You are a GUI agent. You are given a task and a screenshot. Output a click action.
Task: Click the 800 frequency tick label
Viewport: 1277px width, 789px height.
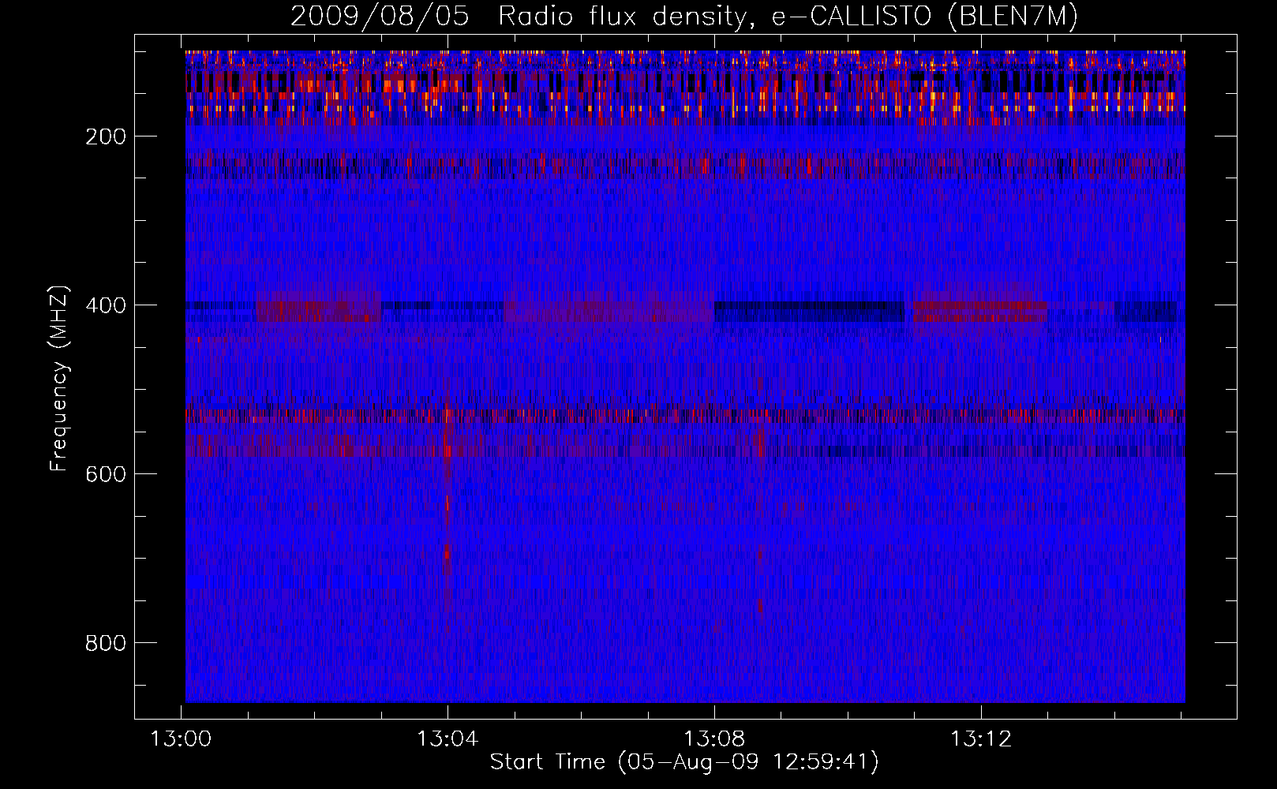click(x=106, y=643)
